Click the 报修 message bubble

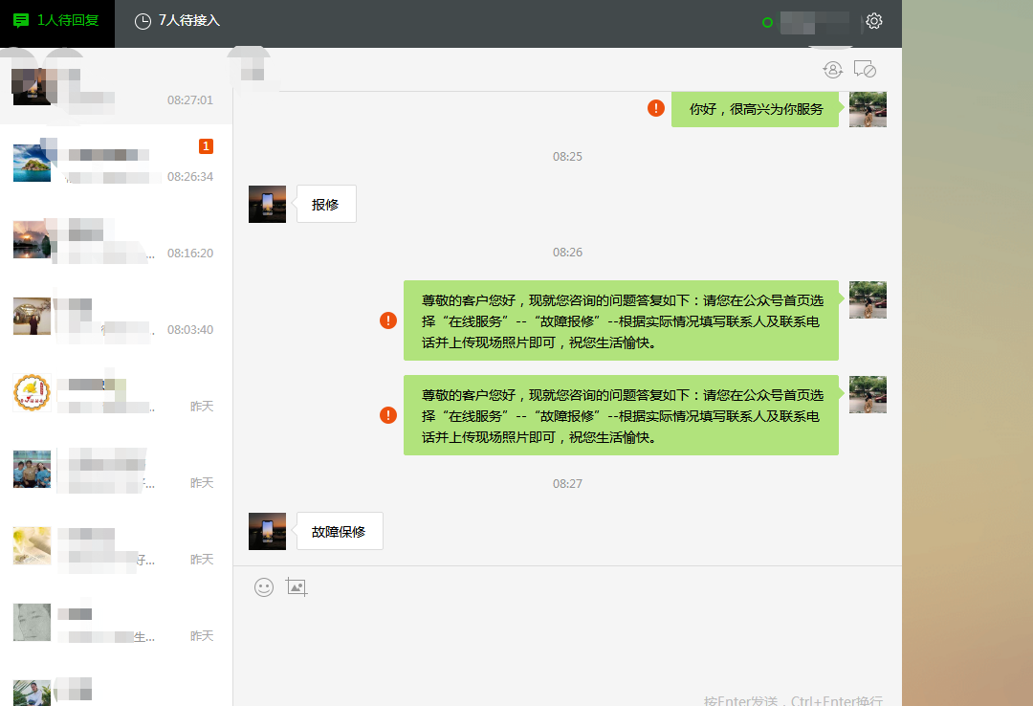pyautogui.click(x=325, y=203)
